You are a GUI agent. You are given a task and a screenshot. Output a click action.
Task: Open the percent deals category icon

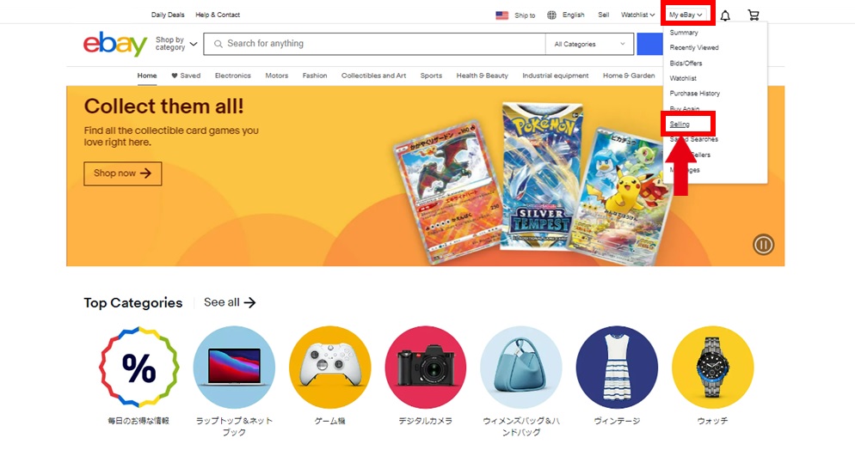click(x=139, y=368)
